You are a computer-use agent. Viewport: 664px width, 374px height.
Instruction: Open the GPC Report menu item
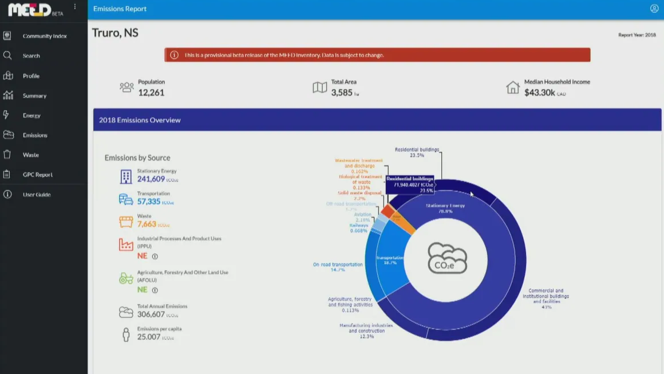tap(38, 175)
